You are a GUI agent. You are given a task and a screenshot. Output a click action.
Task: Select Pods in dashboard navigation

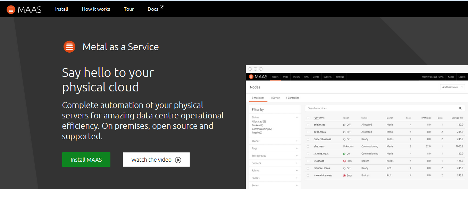pos(285,77)
